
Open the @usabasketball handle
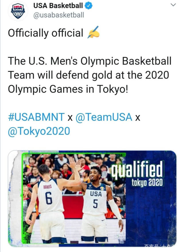click(x=59, y=15)
